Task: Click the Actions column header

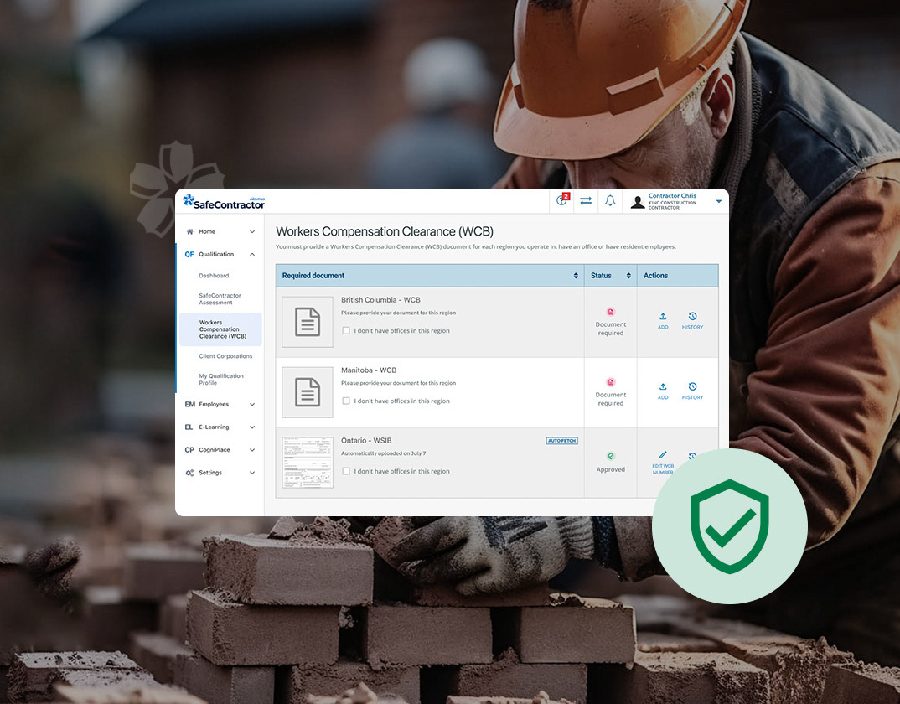Action: click(x=655, y=276)
